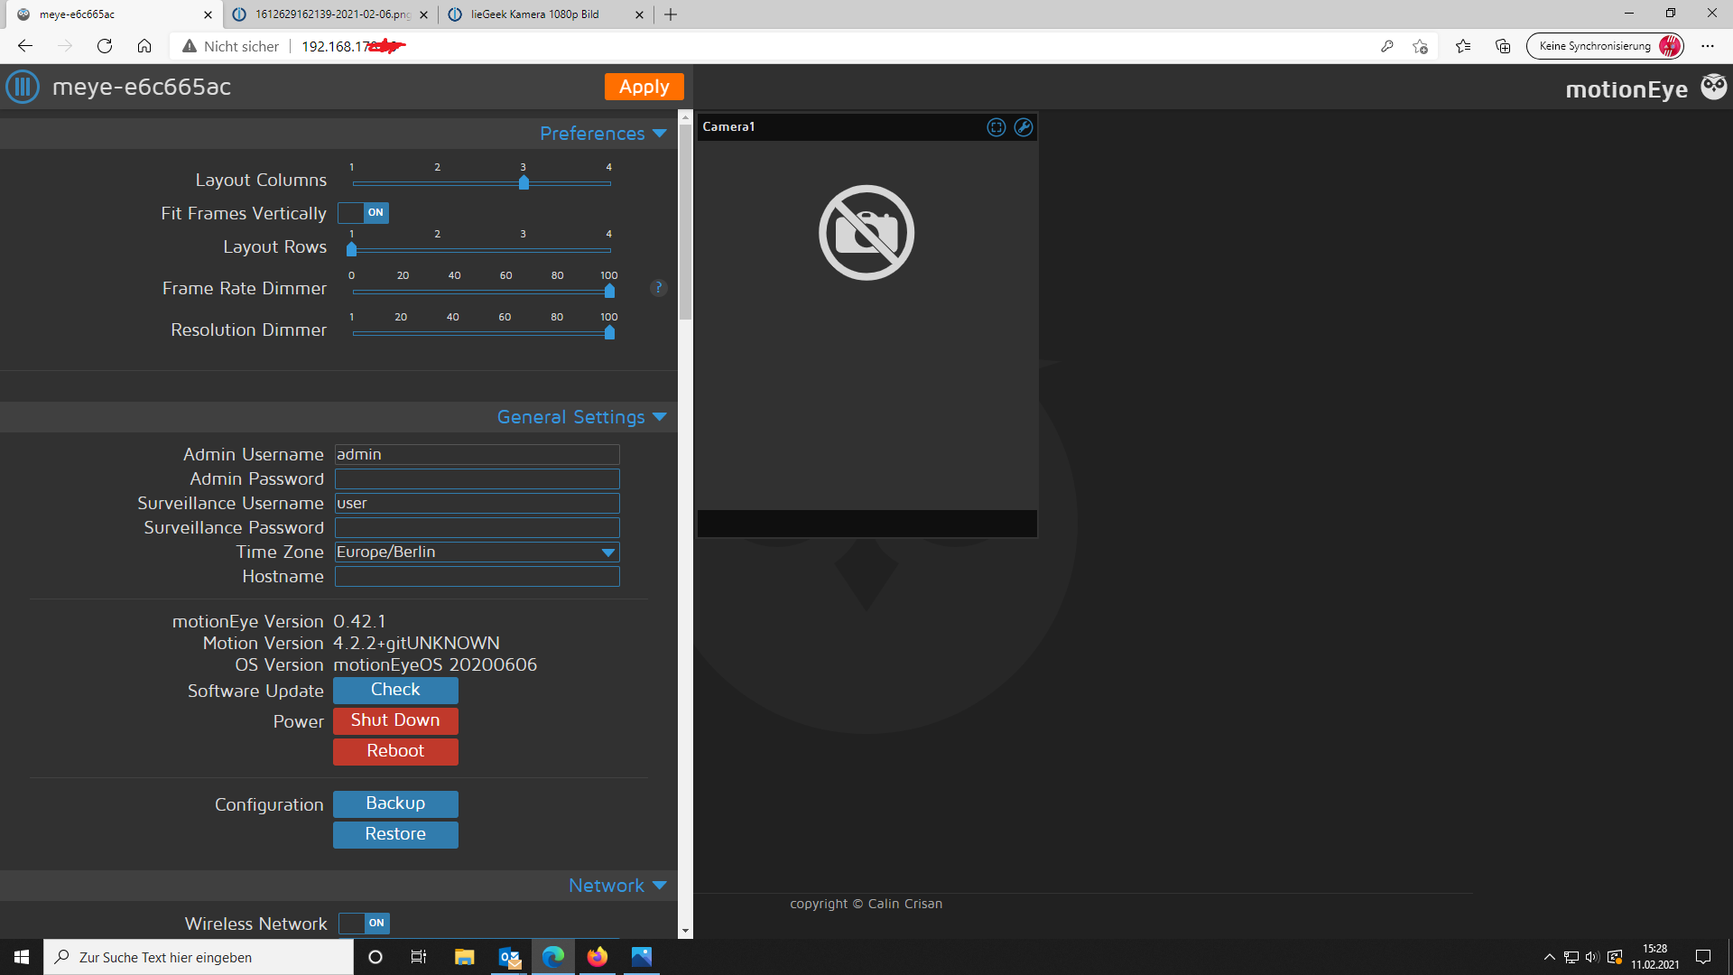This screenshot has height=975, width=1733.
Task: Click the orange Apply button
Action: point(644,87)
